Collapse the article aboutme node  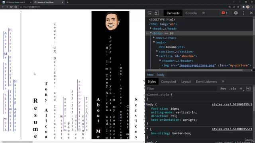157,56
